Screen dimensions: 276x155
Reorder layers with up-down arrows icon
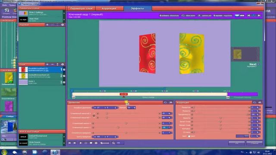[x=57, y=64]
